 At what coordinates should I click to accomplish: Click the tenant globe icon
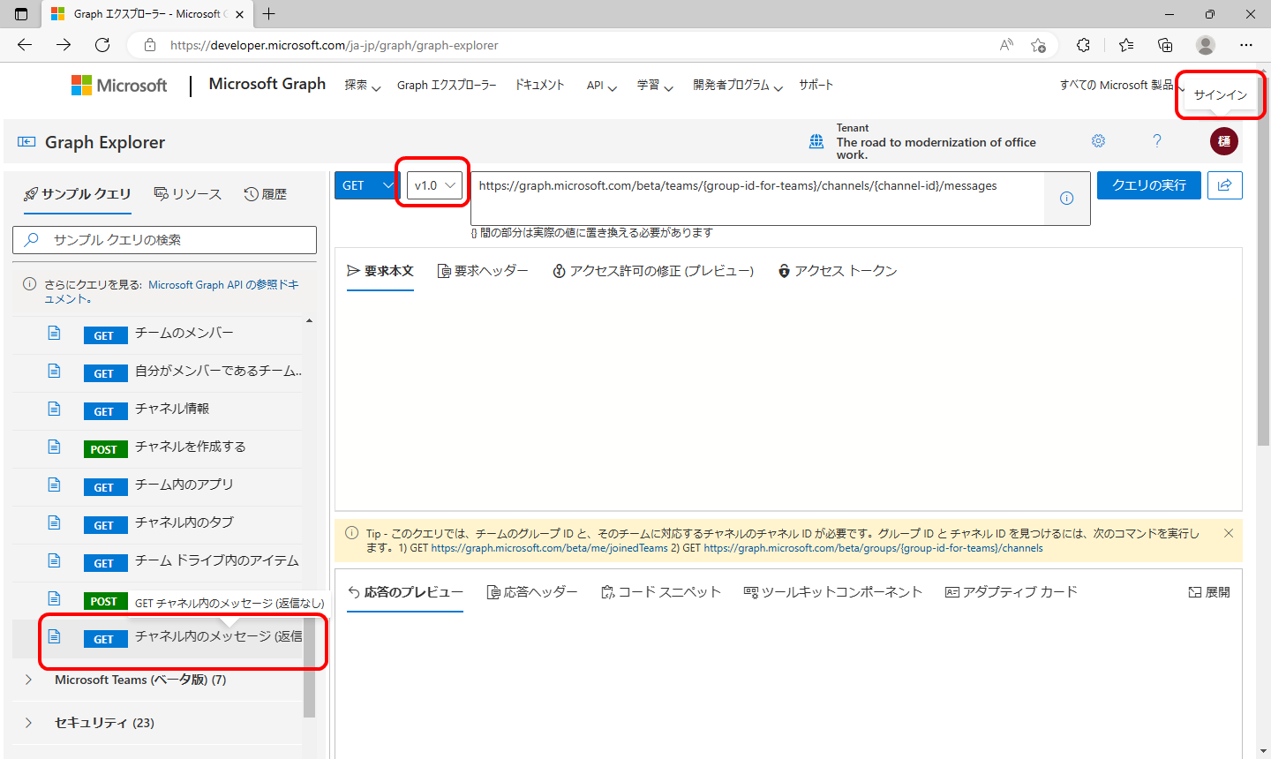[x=816, y=141]
